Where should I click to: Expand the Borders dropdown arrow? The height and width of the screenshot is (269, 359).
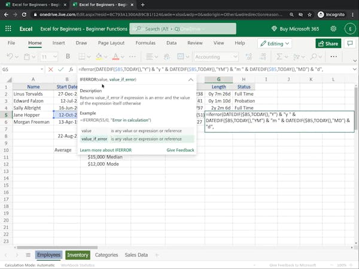[x=89, y=57]
